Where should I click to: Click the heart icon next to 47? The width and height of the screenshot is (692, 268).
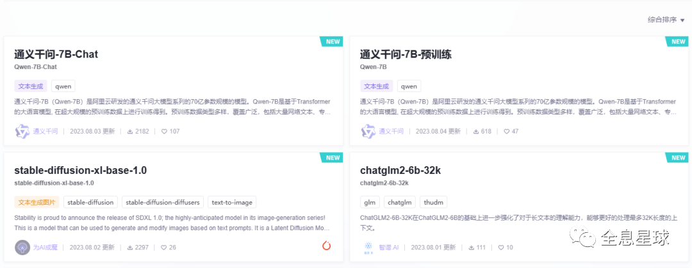click(507, 131)
